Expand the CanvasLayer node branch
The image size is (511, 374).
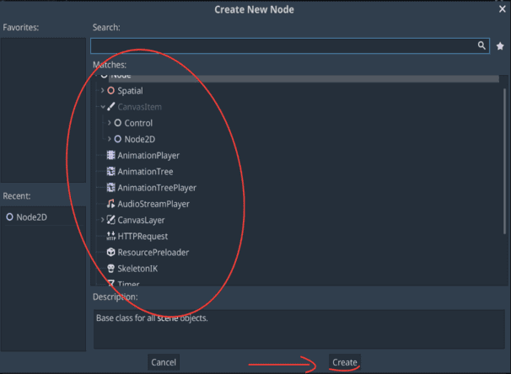tap(102, 221)
